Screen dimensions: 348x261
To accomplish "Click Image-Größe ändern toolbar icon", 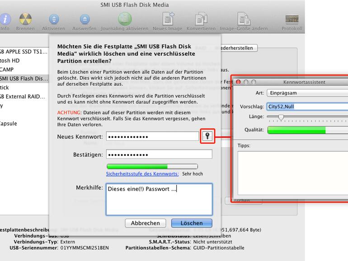I will point(244,19).
